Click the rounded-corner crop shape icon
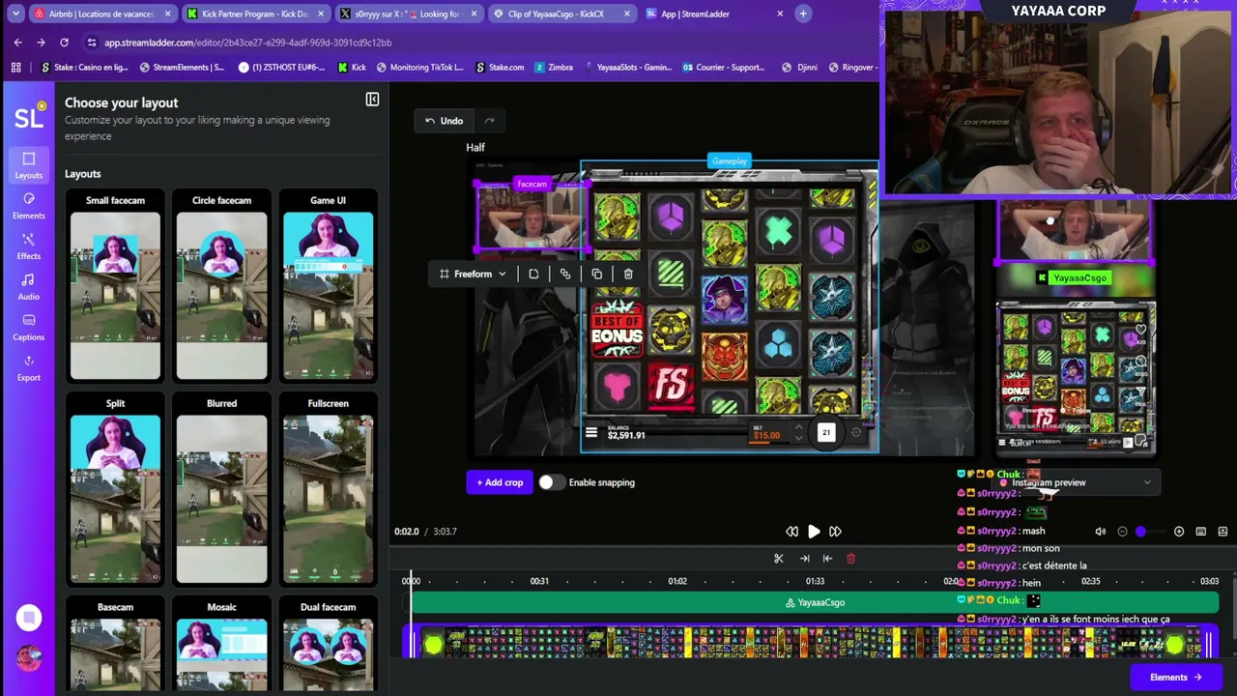Image resolution: width=1237 pixels, height=696 pixels. (533, 274)
